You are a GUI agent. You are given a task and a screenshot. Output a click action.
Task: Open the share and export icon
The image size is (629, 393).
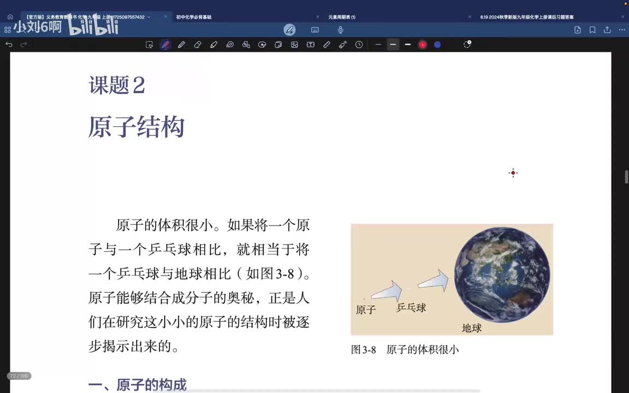pos(607,29)
